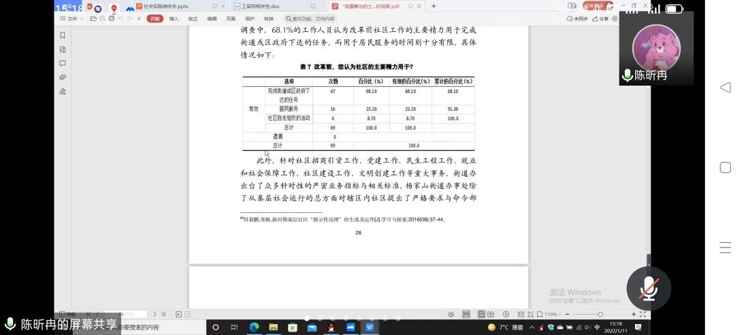The image size is (746, 335).
Task: Click the 未同步 sync status button
Action: [579, 19]
